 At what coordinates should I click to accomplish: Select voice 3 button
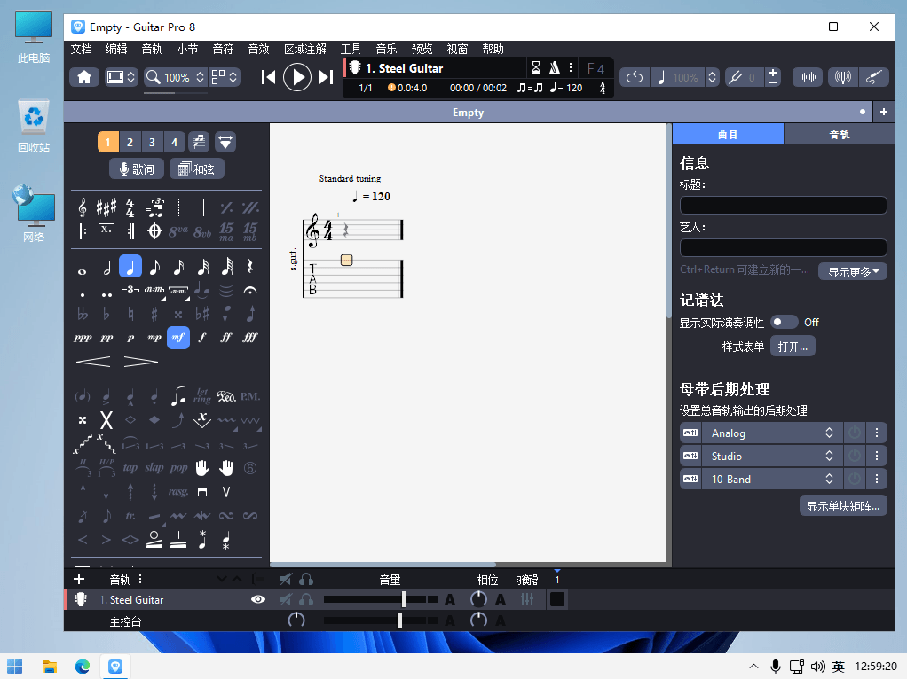(152, 142)
